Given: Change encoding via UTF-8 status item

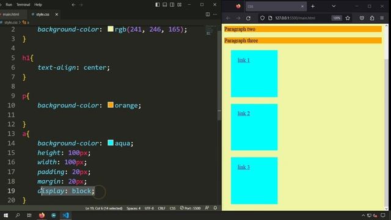Looking at the screenshot, I should [149, 208].
